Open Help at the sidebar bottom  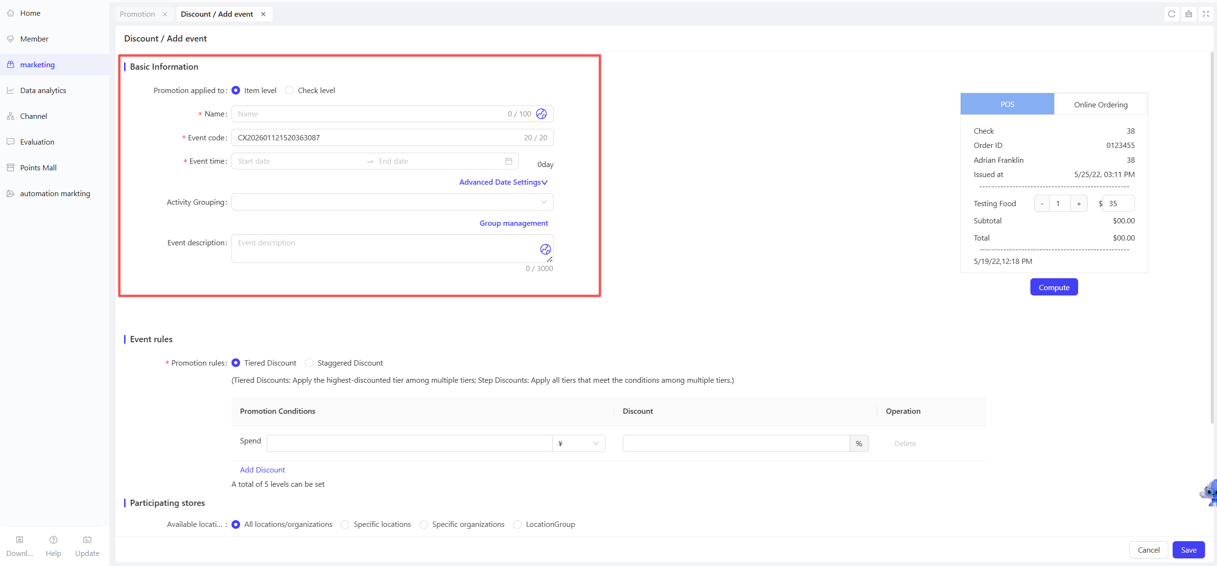(x=53, y=546)
